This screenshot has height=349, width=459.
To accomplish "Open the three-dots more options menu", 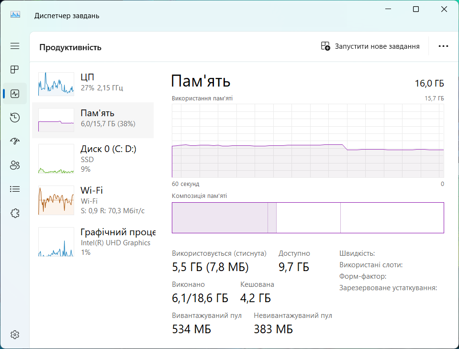I will (443, 46).
